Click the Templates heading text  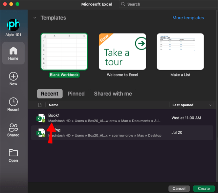(53, 18)
